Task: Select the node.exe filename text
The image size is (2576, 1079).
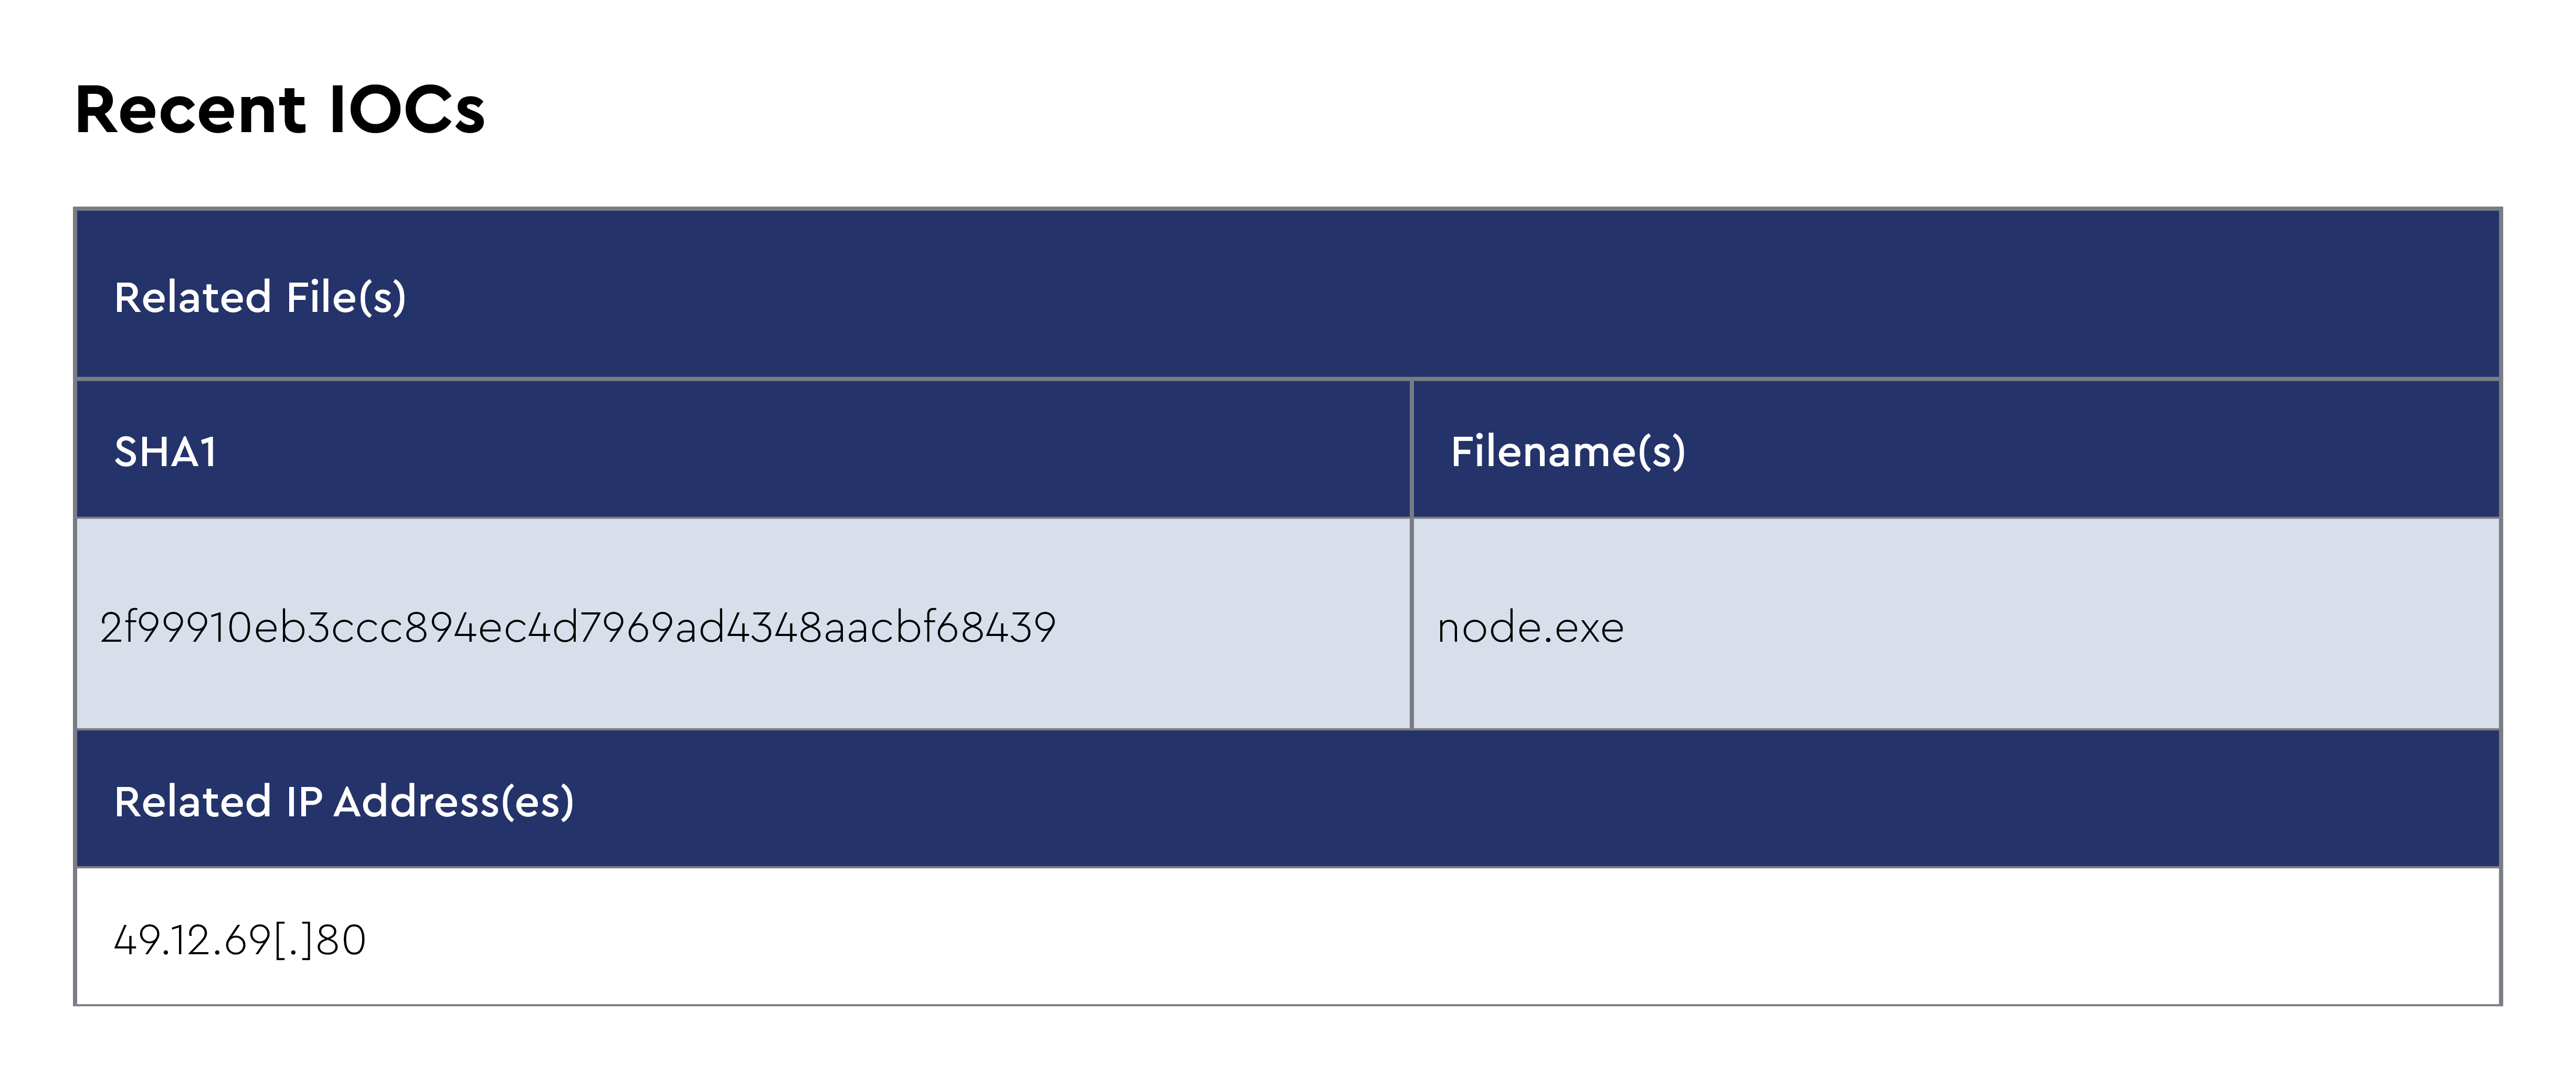Action: coord(1530,628)
